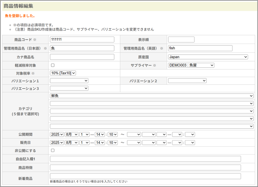Click the 商品コード input field
Viewport: 258px width, 187px height.
(82, 40)
